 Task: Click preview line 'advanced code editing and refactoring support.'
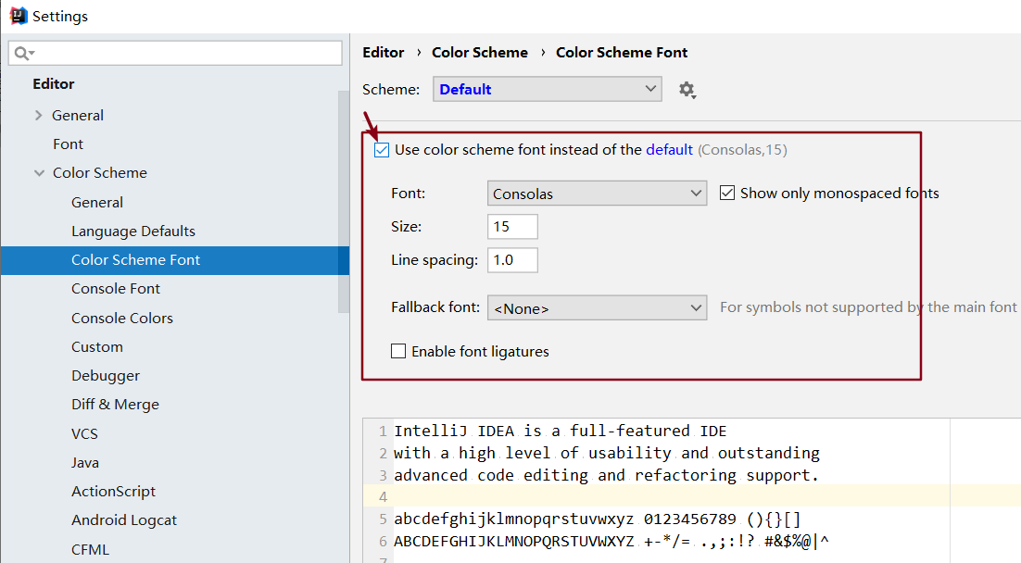click(x=606, y=476)
